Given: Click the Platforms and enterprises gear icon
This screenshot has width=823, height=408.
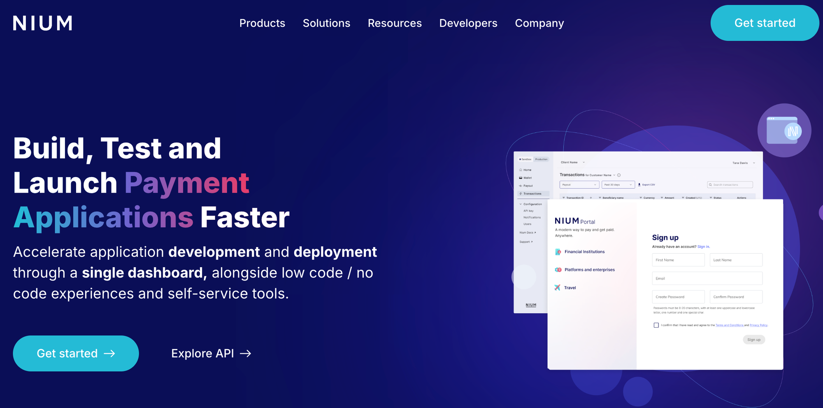Looking at the screenshot, I should click(558, 270).
